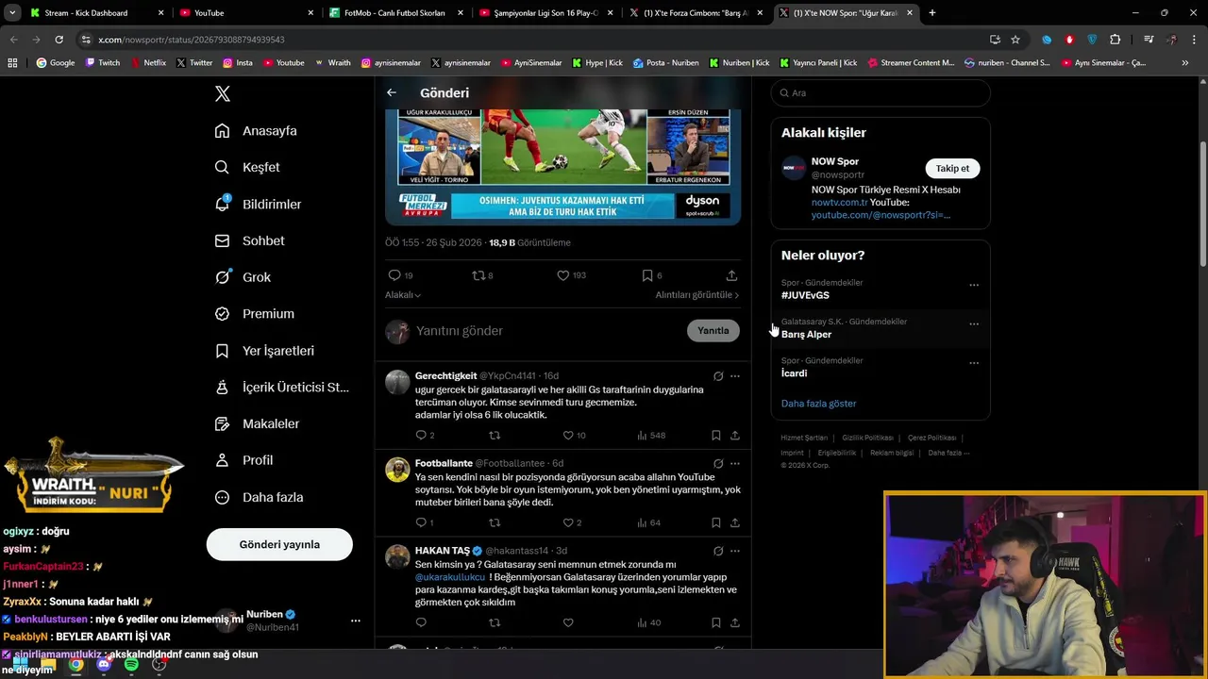
Task: Open the Twitch bookmark
Action: click(x=103, y=63)
